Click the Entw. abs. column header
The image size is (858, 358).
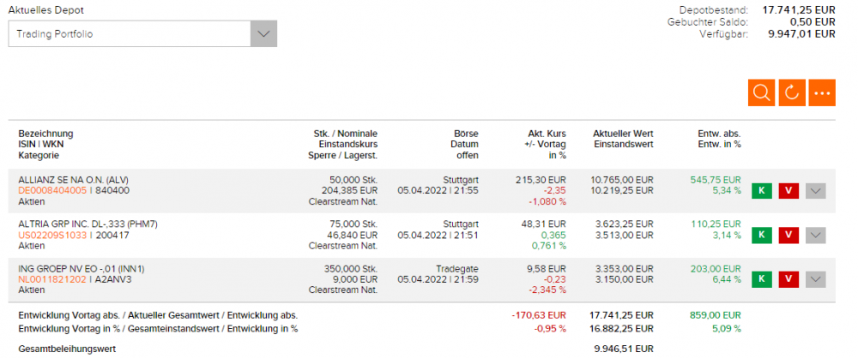719,134
